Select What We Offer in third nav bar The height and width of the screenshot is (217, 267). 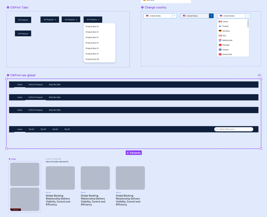(55, 110)
